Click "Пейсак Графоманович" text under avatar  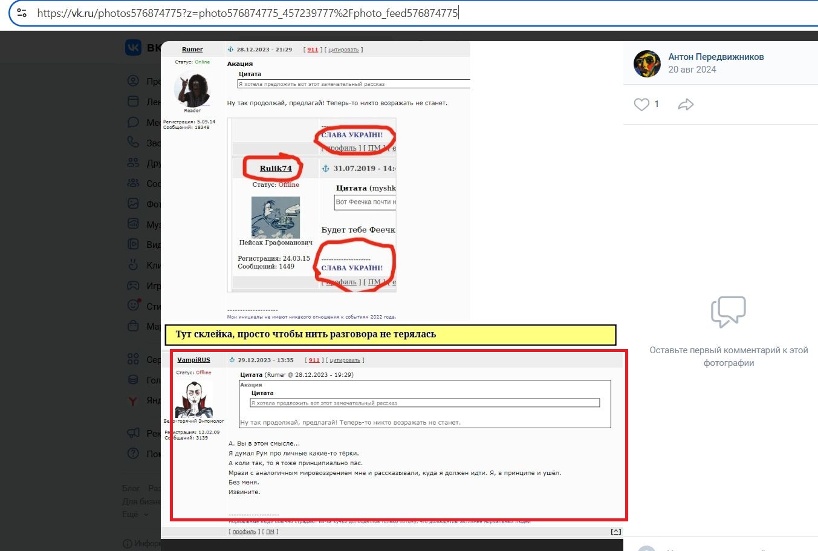click(276, 243)
